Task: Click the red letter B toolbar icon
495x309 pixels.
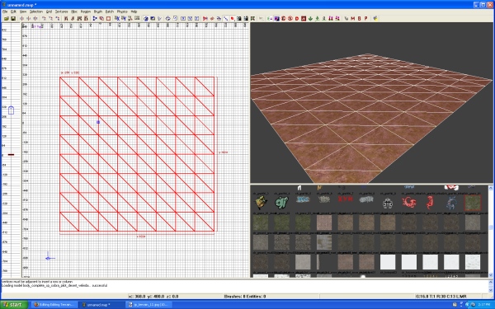Action: [359, 19]
